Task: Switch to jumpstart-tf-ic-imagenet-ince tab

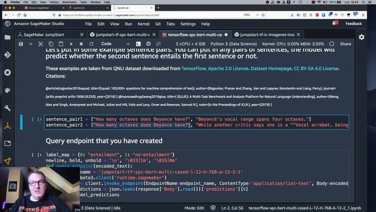Action: 267,35
